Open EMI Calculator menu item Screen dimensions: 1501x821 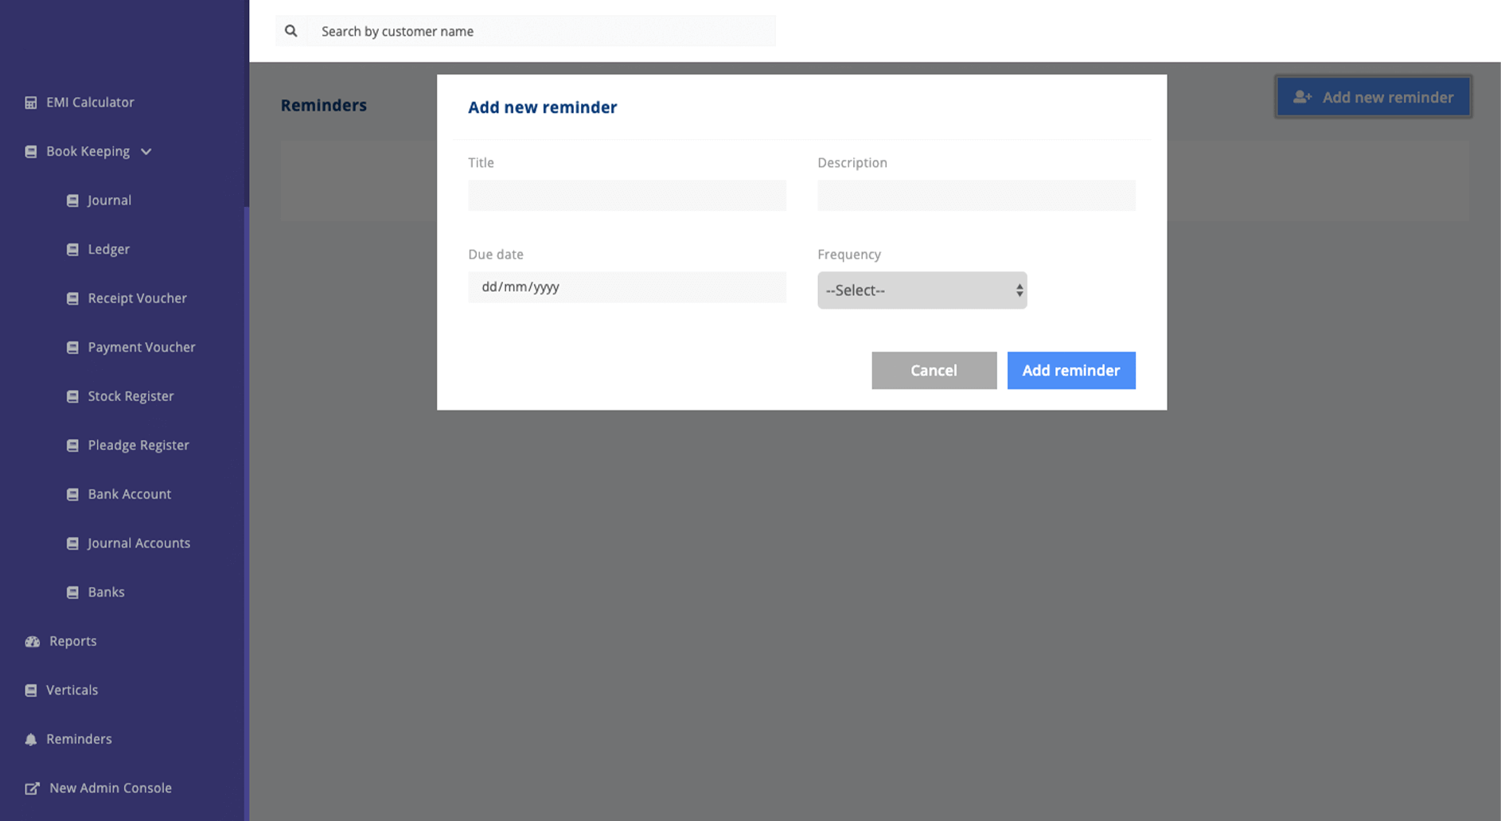[x=90, y=102]
